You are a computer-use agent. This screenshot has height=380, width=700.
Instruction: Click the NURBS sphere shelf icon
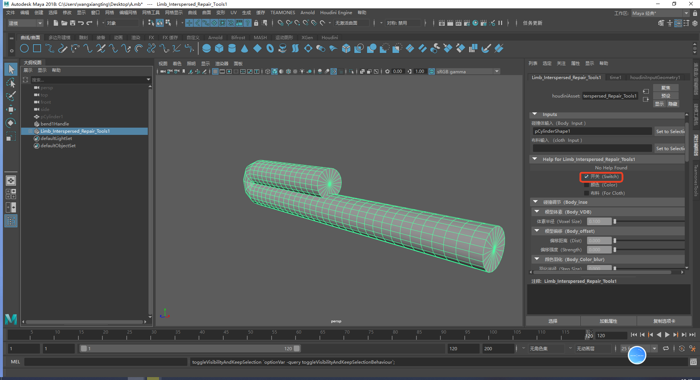click(207, 49)
